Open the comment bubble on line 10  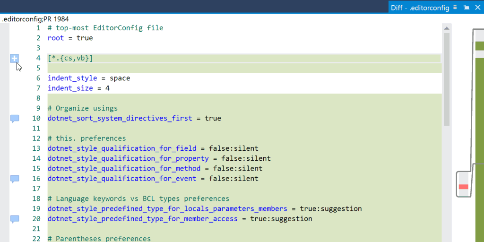point(15,119)
